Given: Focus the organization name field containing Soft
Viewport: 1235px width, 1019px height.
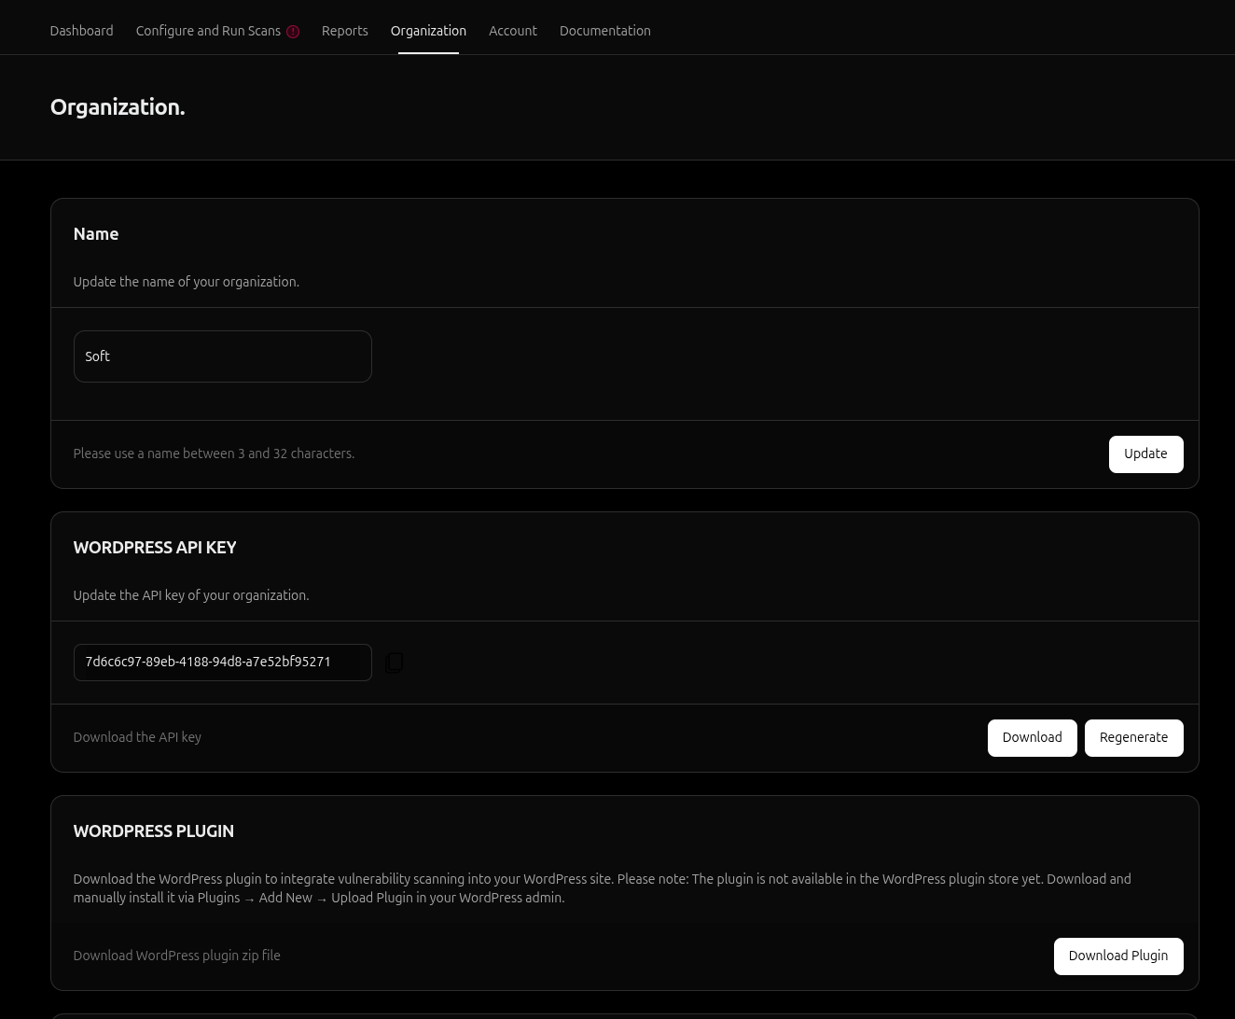Looking at the screenshot, I should pos(222,356).
